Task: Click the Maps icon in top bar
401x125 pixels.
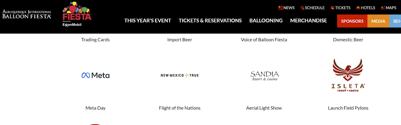Action: tap(383, 8)
